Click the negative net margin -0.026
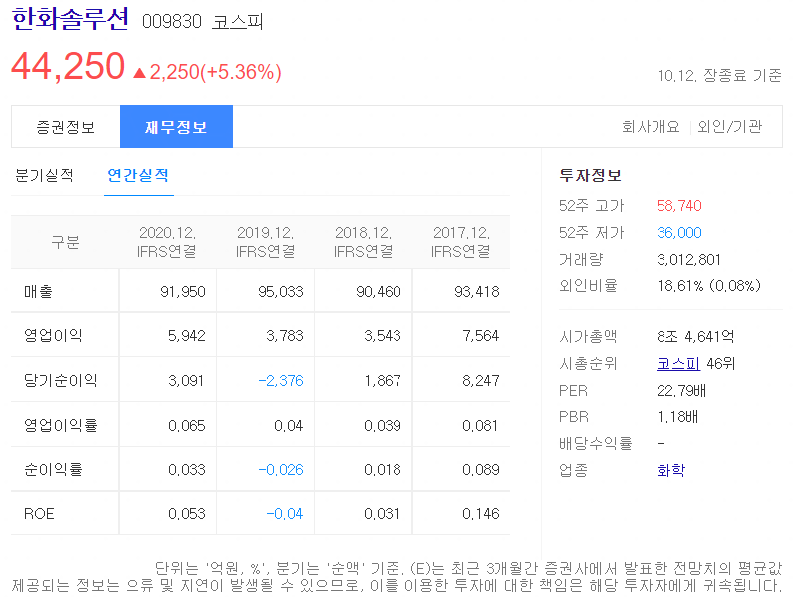Viewport: 797px width, 597px height. pyautogui.click(x=281, y=469)
